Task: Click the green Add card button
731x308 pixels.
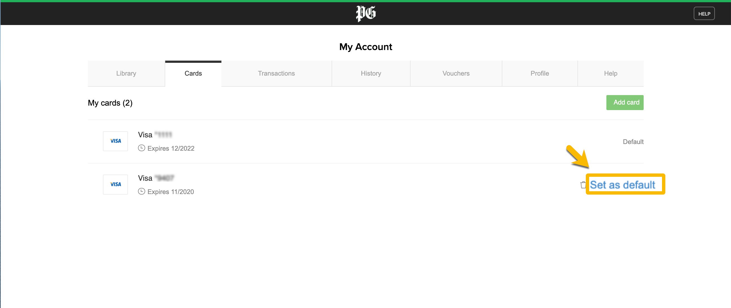Action: (625, 102)
